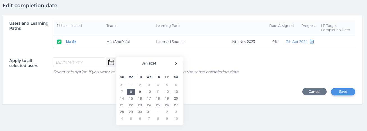
Task: Click the Save button
Action: (343, 92)
